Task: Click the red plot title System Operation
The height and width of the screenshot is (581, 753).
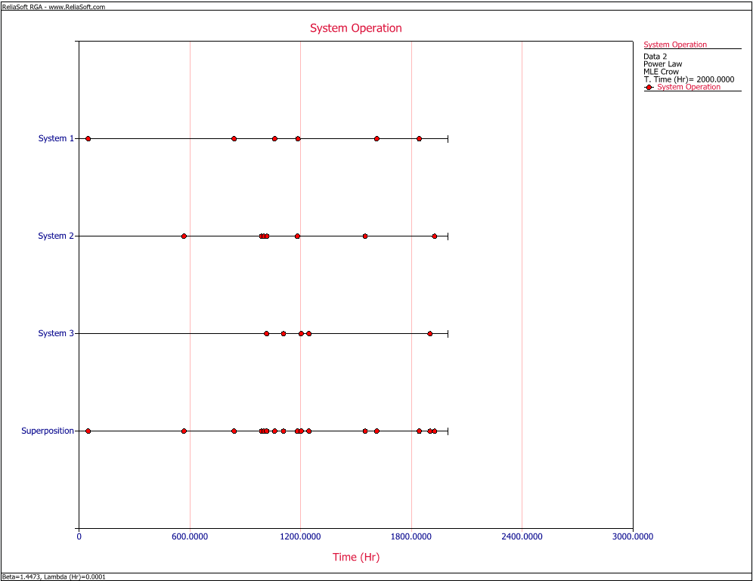Action: click(355, 28)
